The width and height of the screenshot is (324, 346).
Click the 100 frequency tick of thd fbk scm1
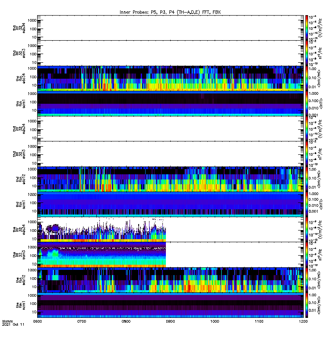(x=33, y=203)
